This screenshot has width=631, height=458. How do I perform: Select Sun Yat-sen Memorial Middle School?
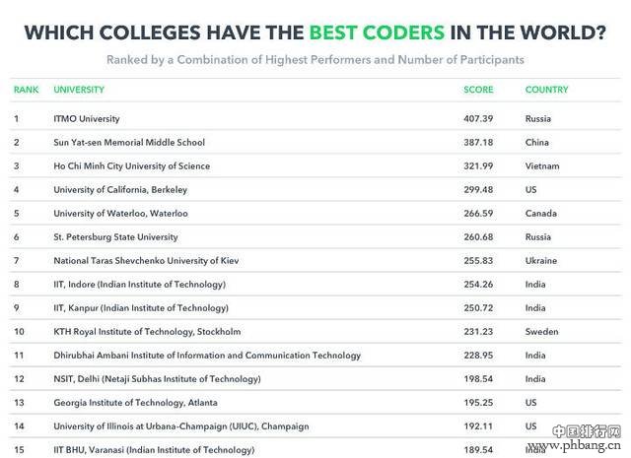pos(129,143)
